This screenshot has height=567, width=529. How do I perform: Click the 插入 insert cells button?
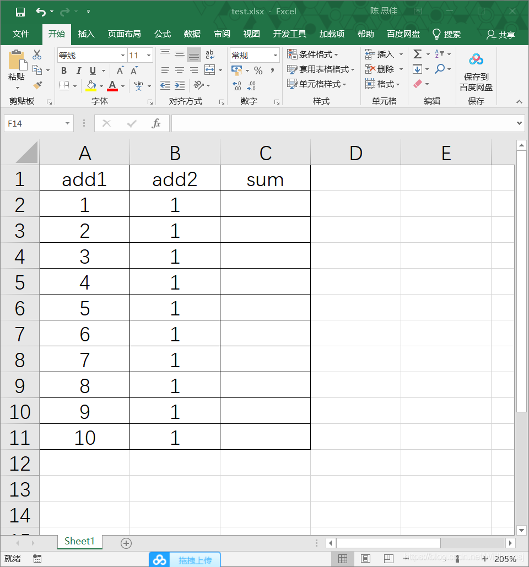[384, 54]
